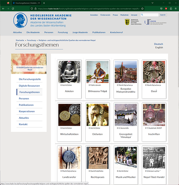
Task: Click the red uBlock extension icon
Action: (x=166, y=9)
